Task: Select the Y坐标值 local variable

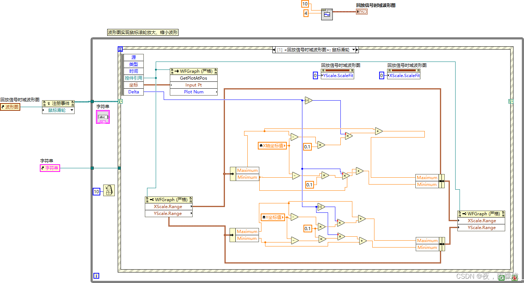Action: [x=273, y=217]
